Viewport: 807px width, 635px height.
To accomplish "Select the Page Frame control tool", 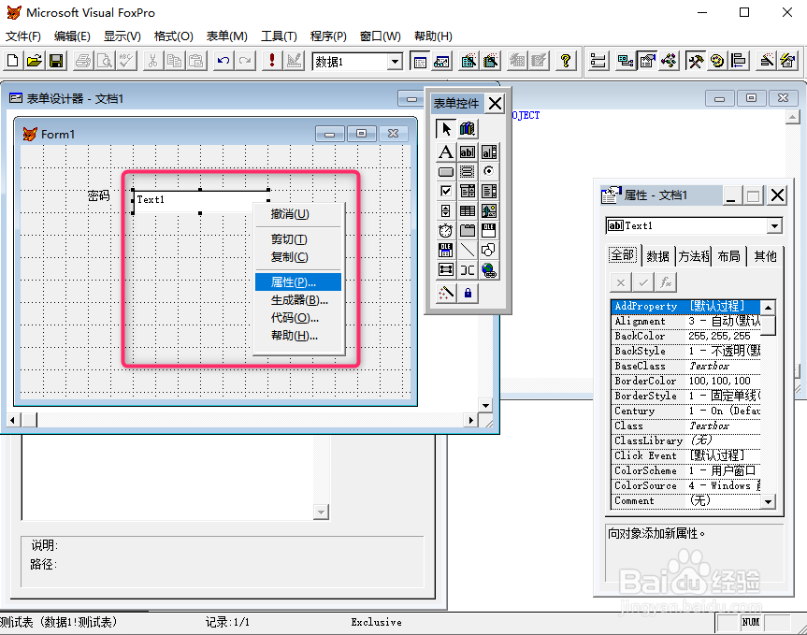I will click(468, 231).
